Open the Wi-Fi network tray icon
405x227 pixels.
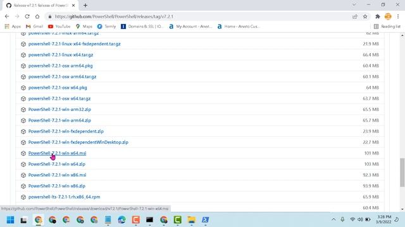[x=352, y=219]
